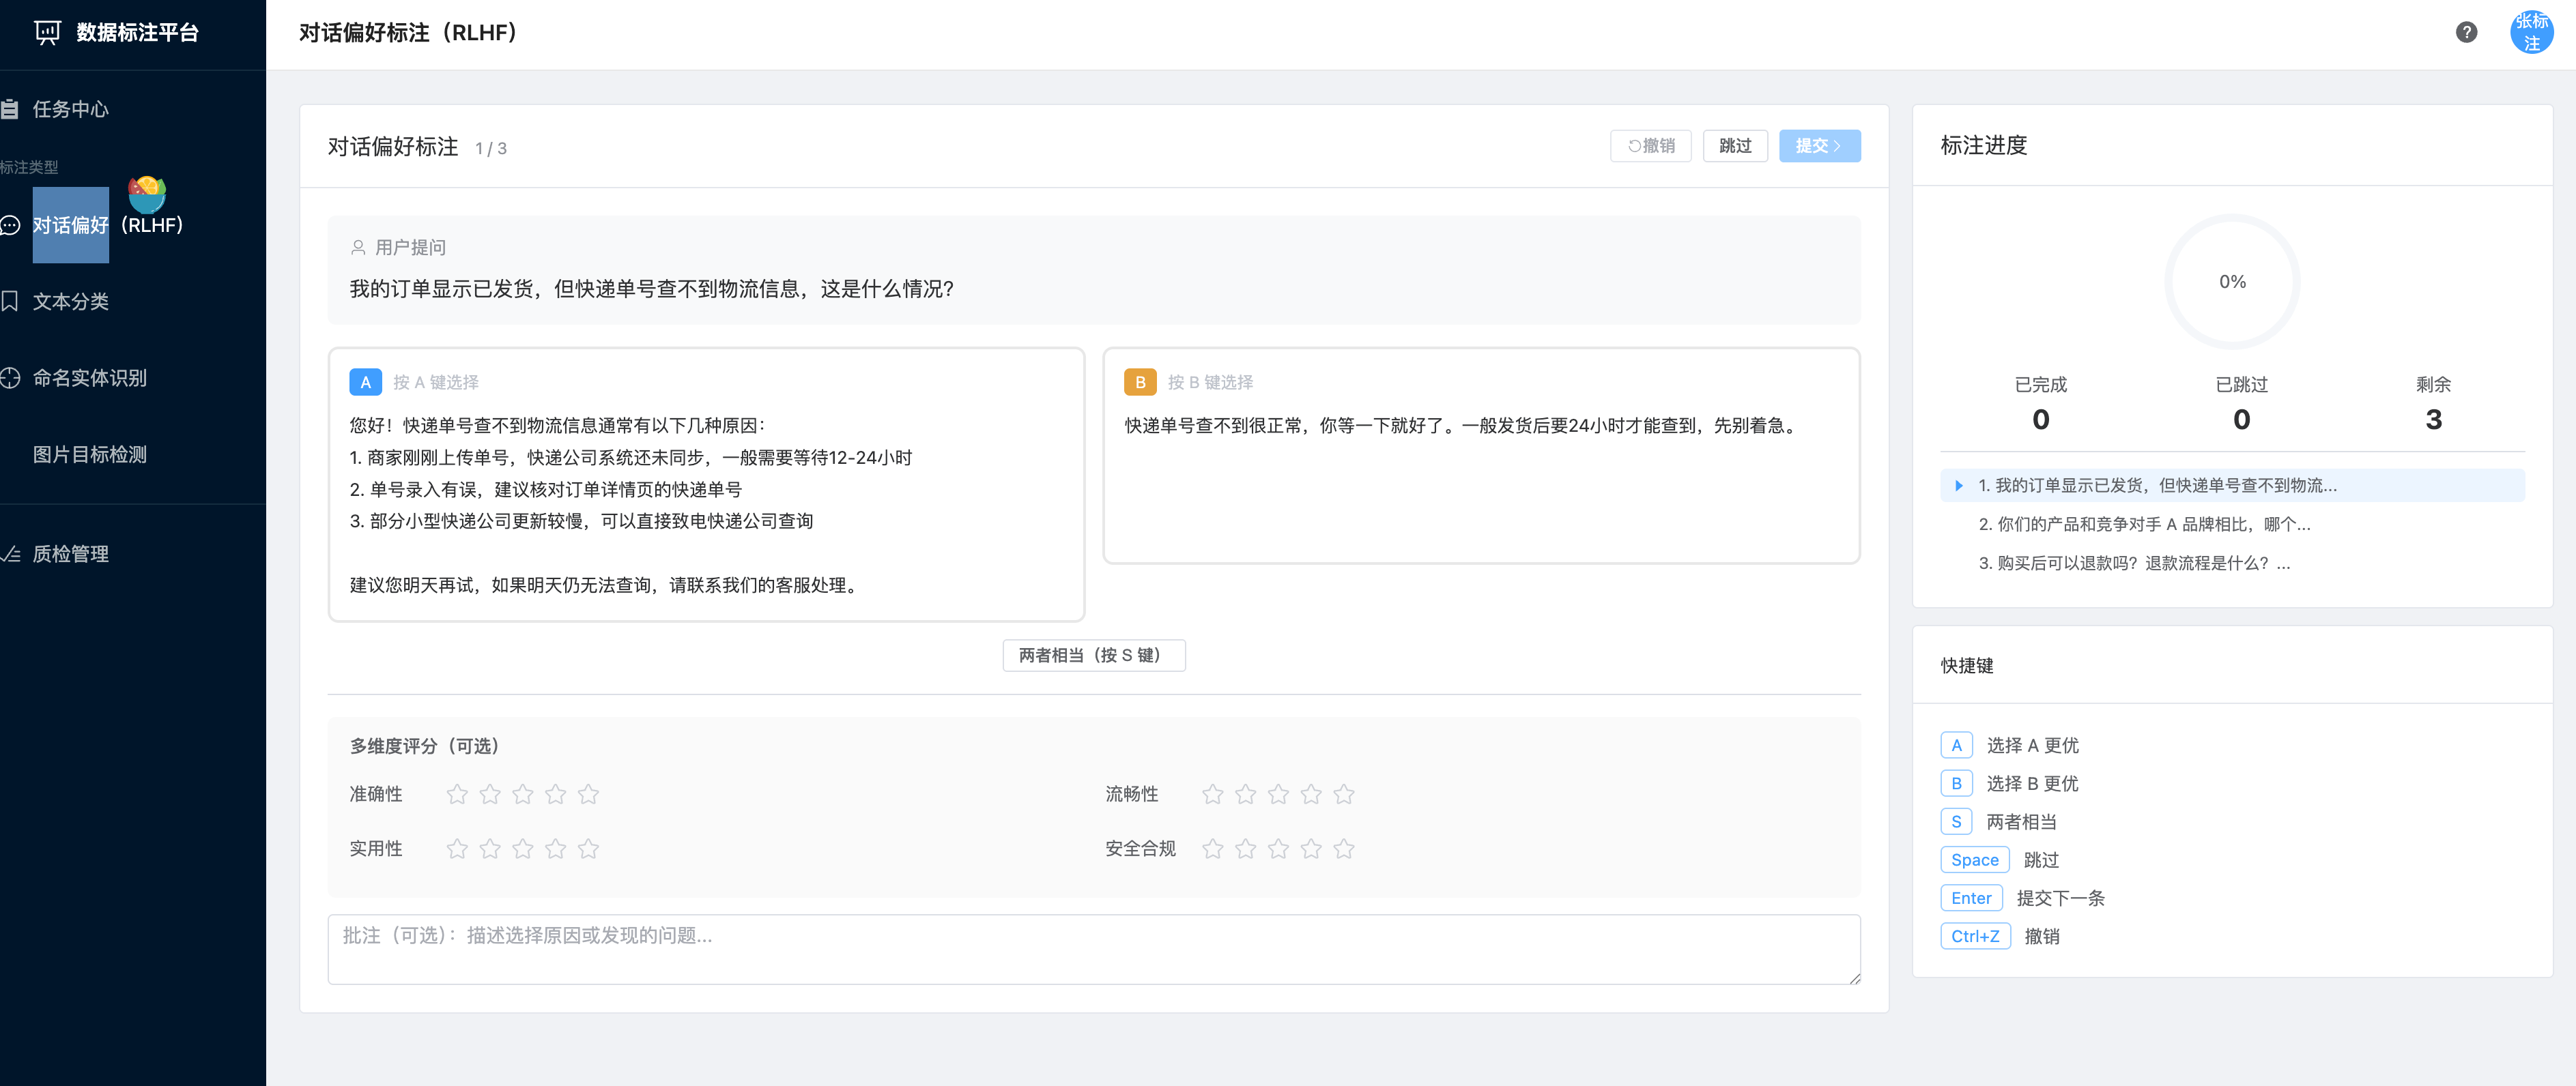Click the 批注 comment text area
Screen dimensions: 2576x1086
1093,949
